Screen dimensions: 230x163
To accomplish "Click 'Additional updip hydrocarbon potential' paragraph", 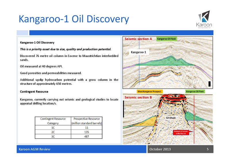I will point(69,81).
